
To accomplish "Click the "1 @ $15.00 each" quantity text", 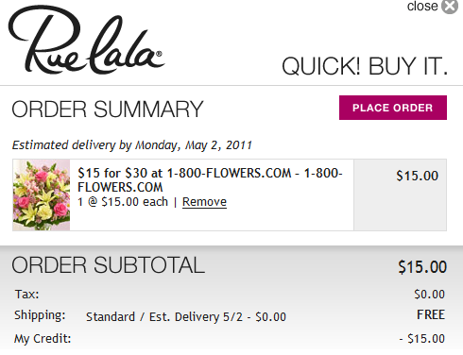I will (123, 202).
